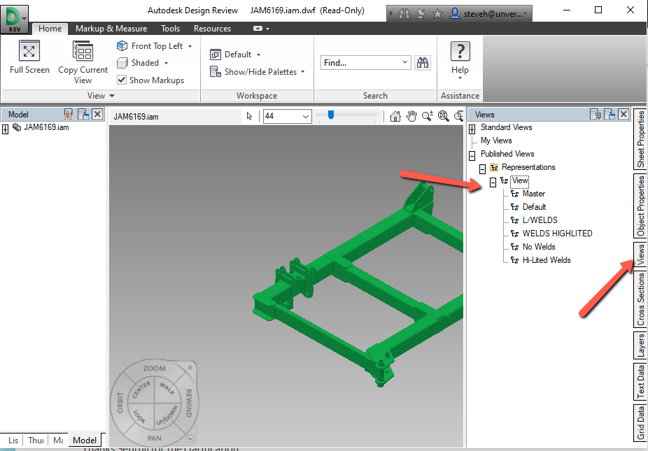Switch to the Tools ribbon tab
648x451 pixels.
pyautogui.click(x=170, y=29)
